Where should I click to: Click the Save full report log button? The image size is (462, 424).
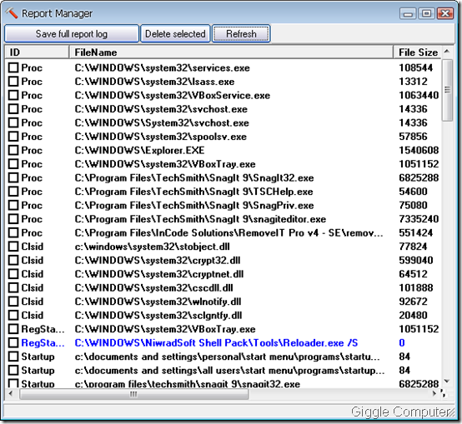72,34
